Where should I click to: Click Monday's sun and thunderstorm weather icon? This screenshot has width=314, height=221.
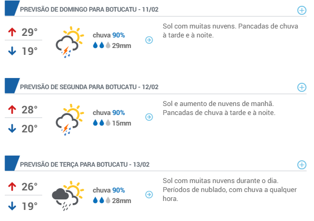(x=70, y=120)
